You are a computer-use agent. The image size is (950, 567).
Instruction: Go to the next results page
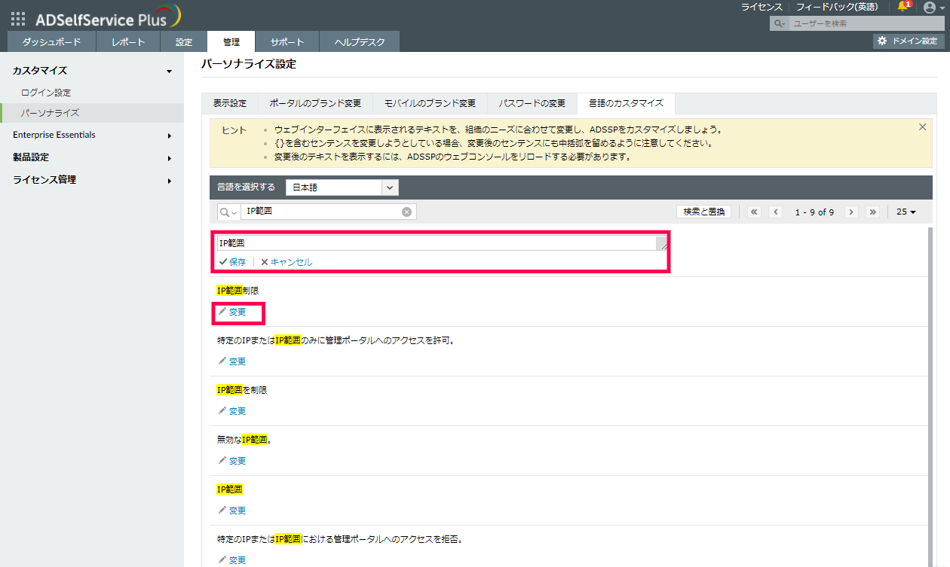(851, 212)
